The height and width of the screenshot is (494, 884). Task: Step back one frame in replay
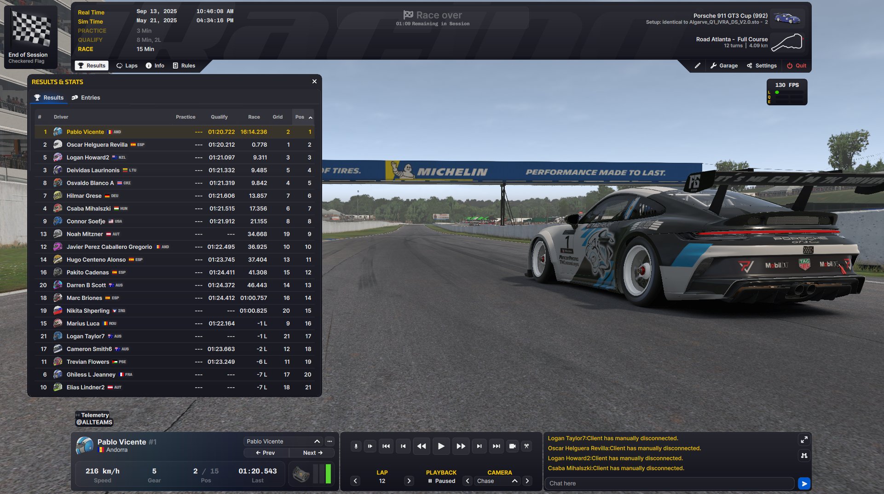[403, 446]
